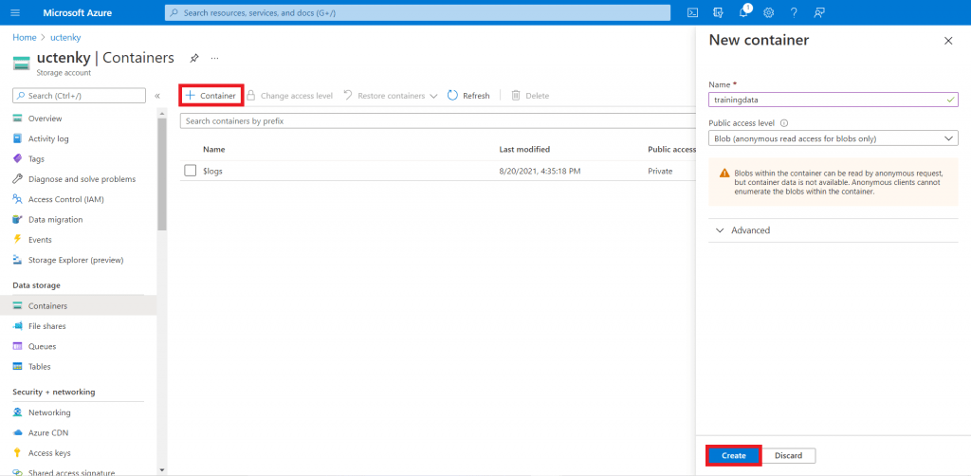971x476 pixels.
Task: Open the feedback icon in header
Action: 819,12
